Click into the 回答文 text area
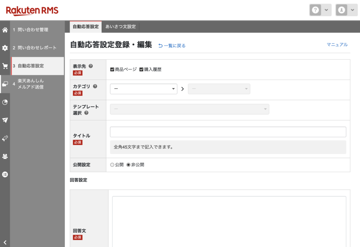360x247 pixels. [229, 221]
